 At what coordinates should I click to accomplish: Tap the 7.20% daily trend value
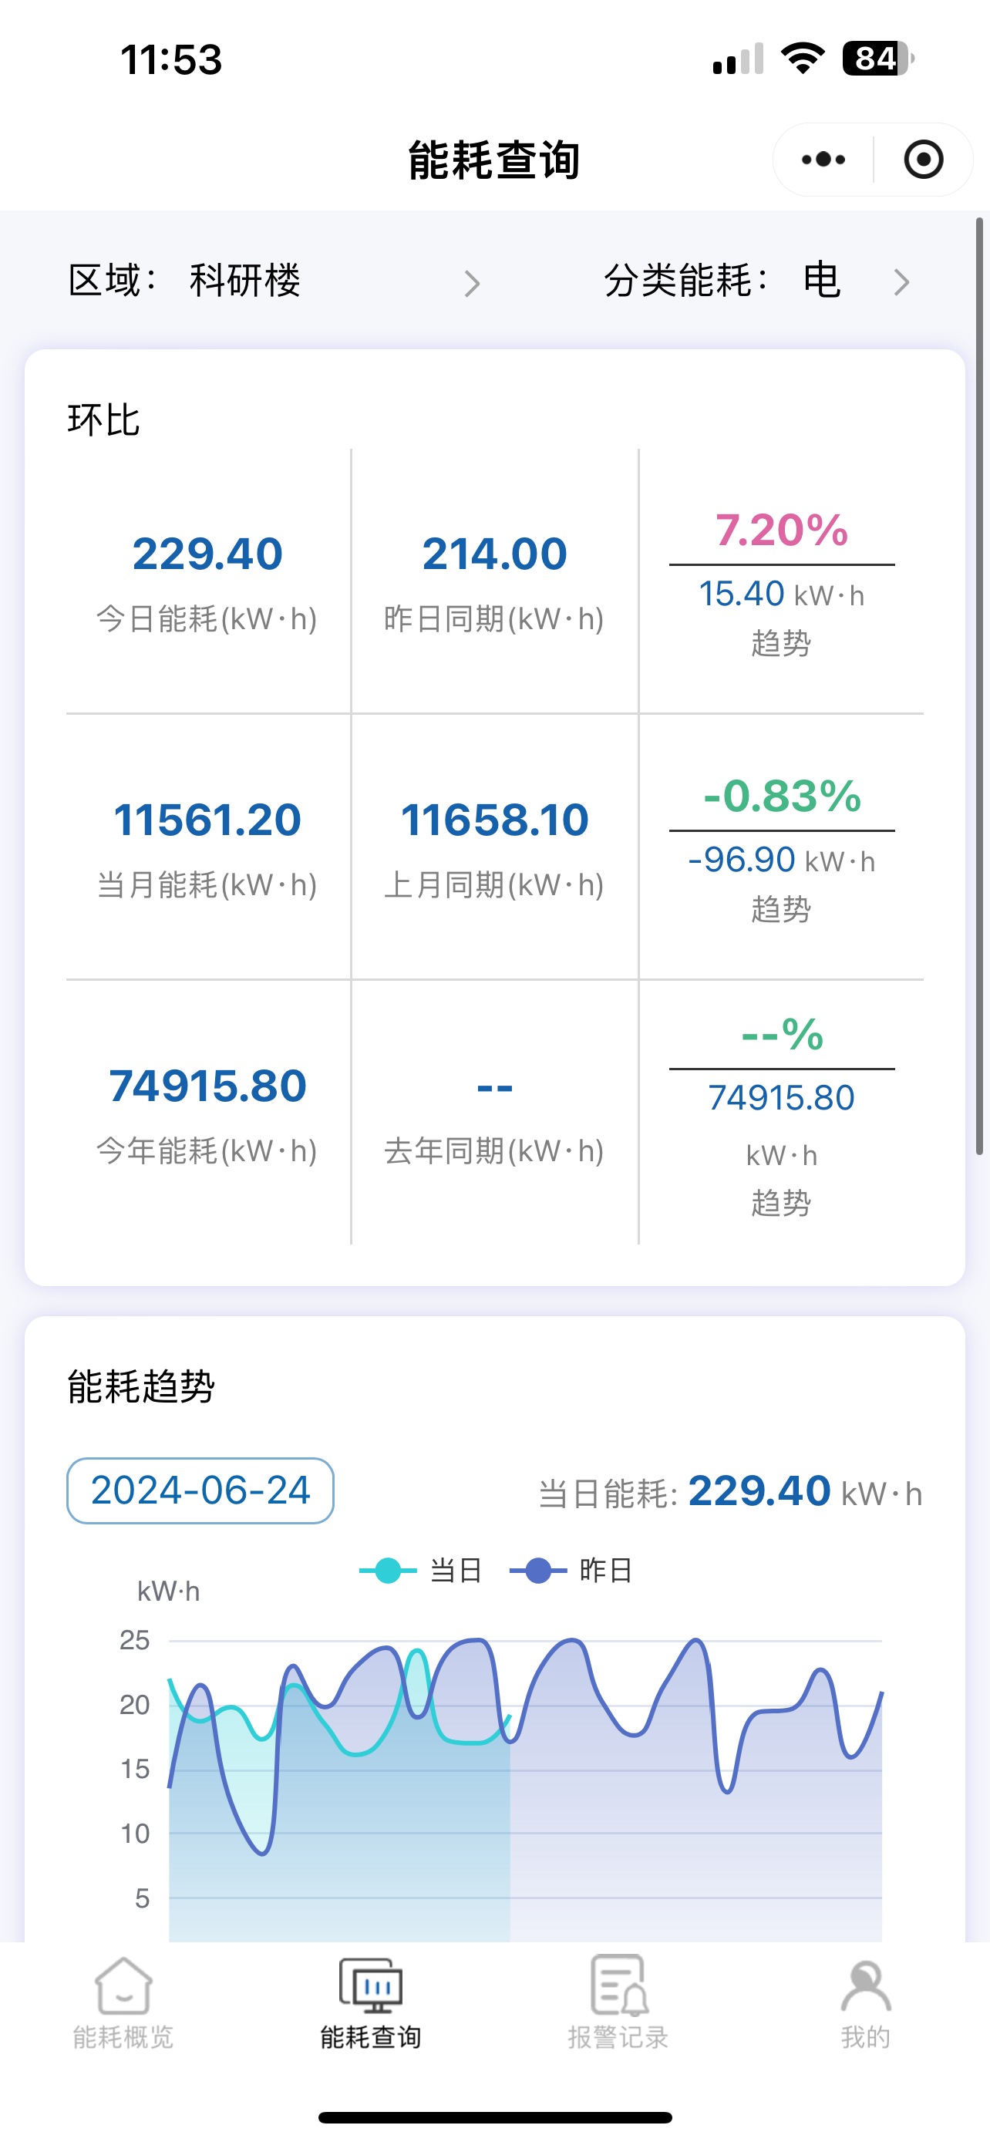coord(781,530)
